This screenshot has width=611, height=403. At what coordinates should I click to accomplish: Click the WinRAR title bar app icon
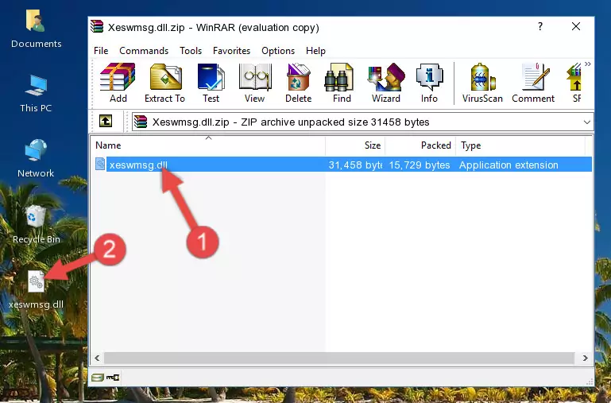click(97, 27)
